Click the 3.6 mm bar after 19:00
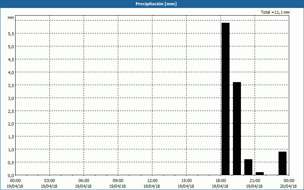This screenshot has width=304, height=190. [237, 128]
